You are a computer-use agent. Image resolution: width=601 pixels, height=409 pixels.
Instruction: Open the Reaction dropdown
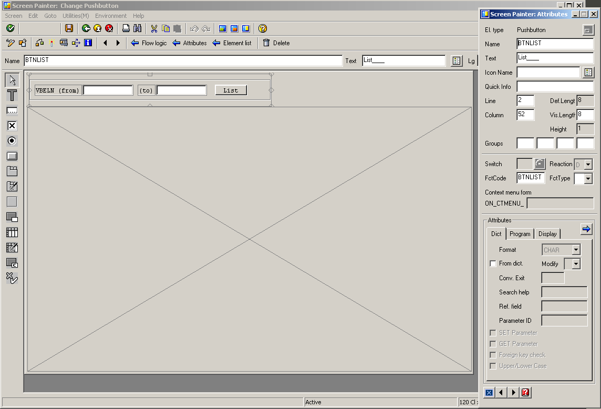(x=588, y=164)
